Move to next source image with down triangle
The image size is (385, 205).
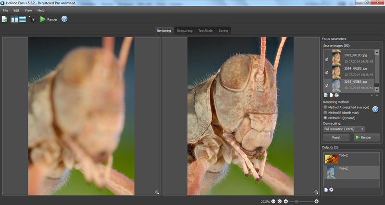(372, 95)
